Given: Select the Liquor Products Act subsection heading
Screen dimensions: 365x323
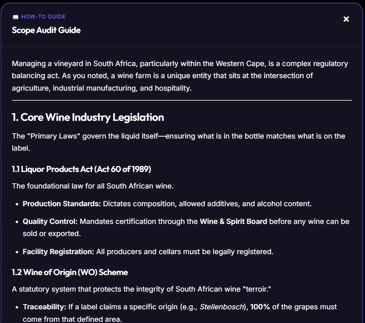Looking at the screenshot, I should click(81, 169).
